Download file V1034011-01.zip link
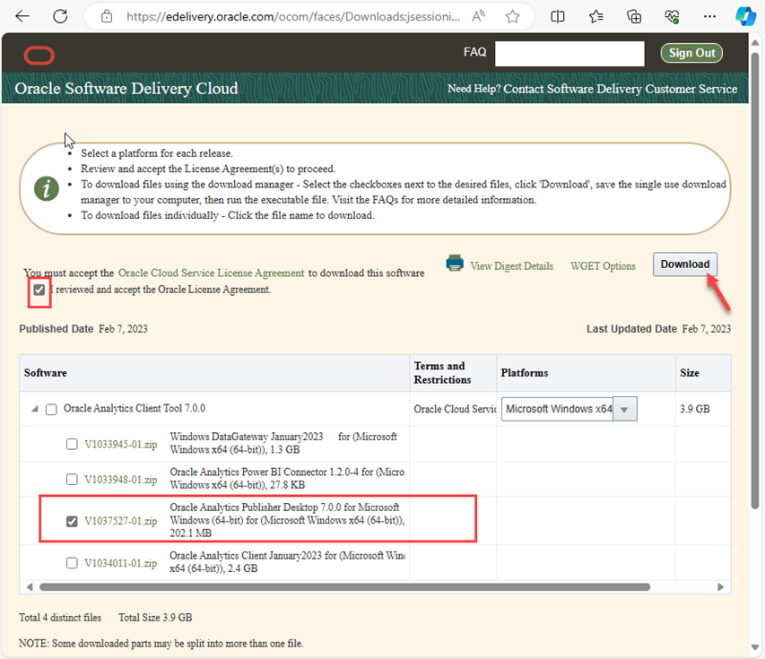 [x=120, y=563]
